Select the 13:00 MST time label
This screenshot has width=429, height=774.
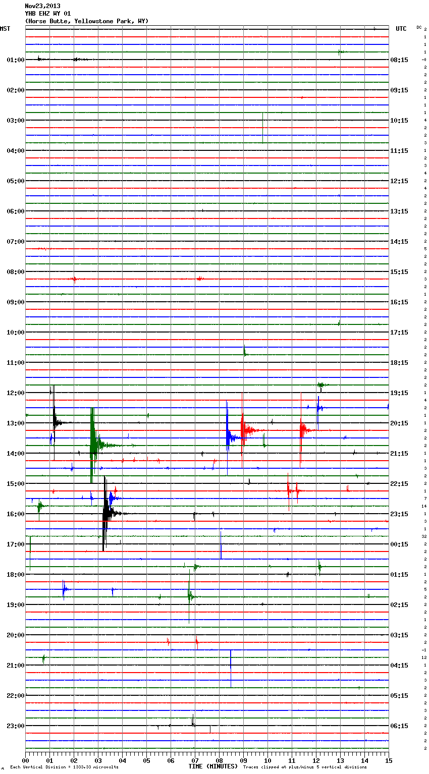[x=15, y=423]
